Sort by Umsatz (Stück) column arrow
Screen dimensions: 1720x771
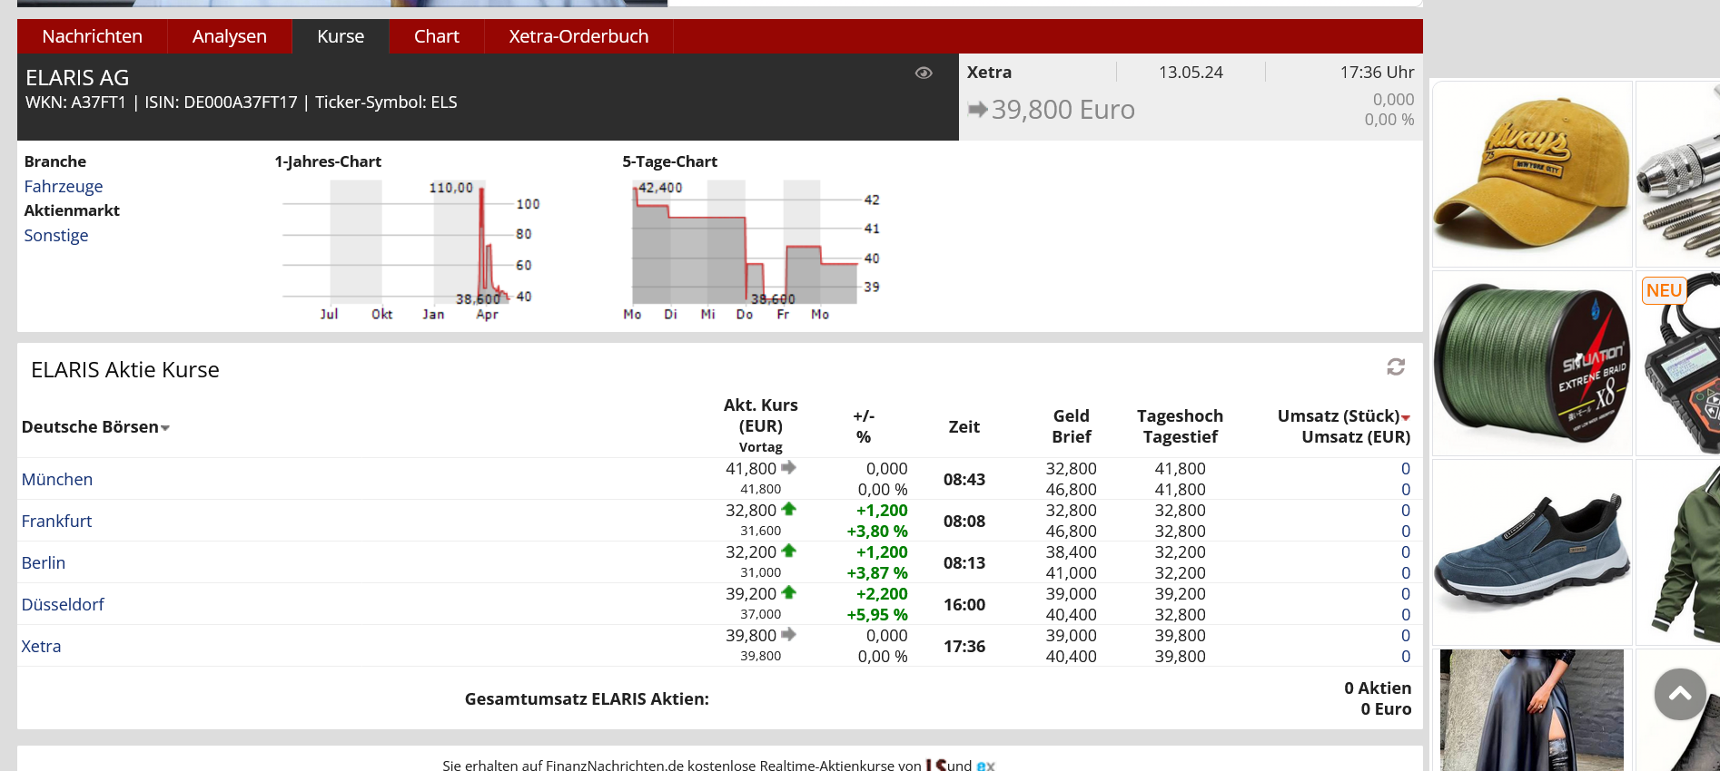[x=1406, y=417]
